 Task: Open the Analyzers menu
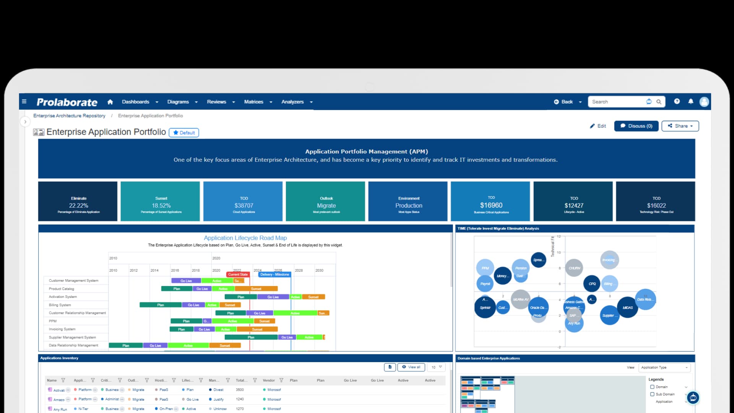tap(297, 102)
